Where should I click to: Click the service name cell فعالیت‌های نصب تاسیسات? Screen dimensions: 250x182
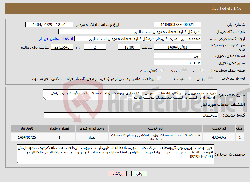tap(155, 137)
